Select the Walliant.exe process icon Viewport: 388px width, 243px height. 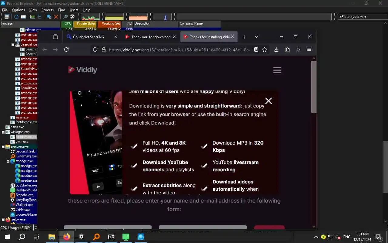pyautogui.click(x=13, y=205)
